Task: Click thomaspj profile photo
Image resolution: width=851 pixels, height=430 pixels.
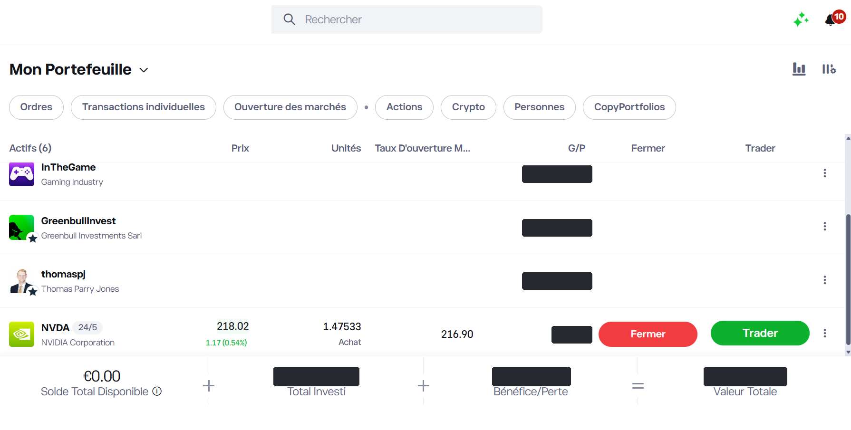Action: 22,281
